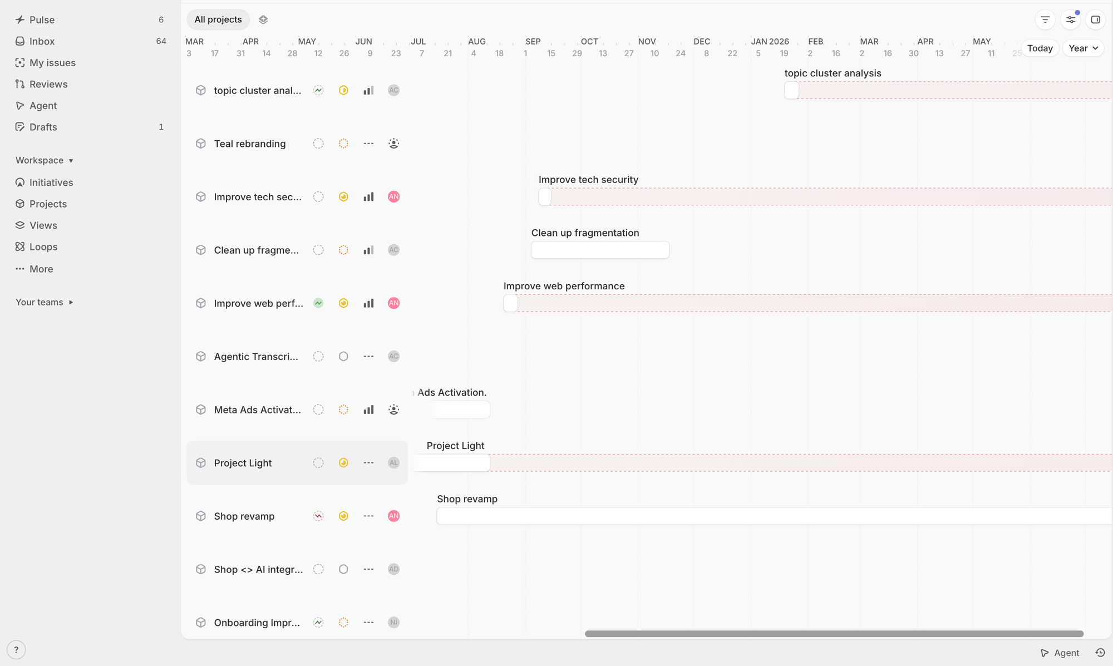The image size is (1113, 666).
Task: Toggle the side panel icon at top right
Action: click(x=1096, y=19)
